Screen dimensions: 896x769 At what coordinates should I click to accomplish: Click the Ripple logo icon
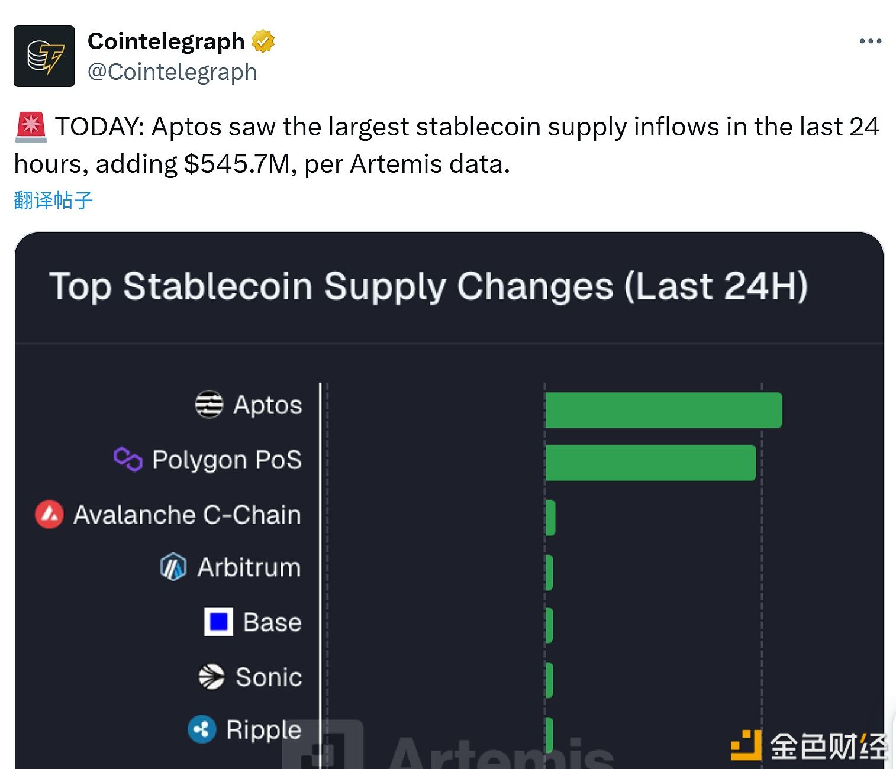click(202, 729)
